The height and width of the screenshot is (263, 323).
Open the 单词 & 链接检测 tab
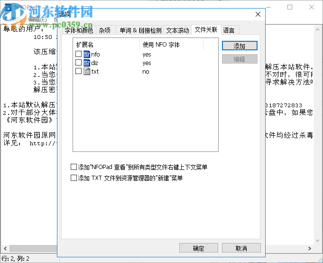(x=140, y=30)
